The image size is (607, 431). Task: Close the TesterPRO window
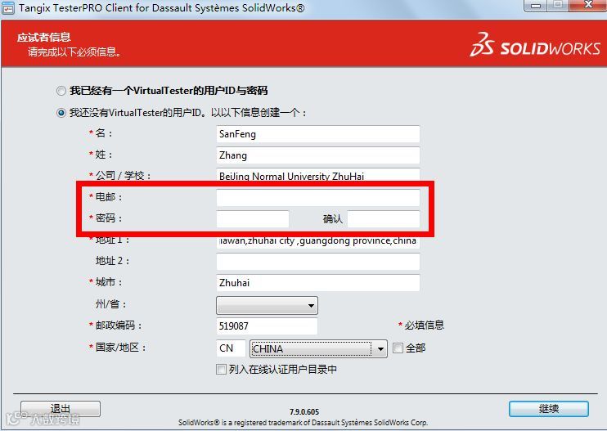(588, 6)
